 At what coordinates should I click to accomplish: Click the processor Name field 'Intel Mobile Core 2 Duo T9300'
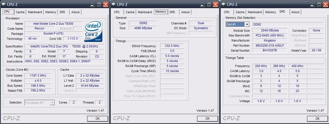pos(53,24)
